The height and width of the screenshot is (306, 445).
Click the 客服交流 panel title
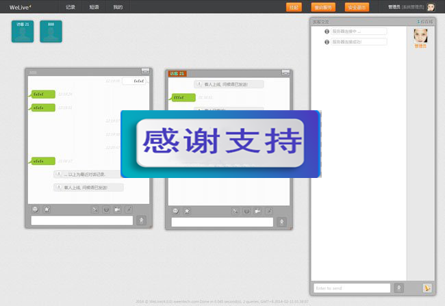[320, 22]
